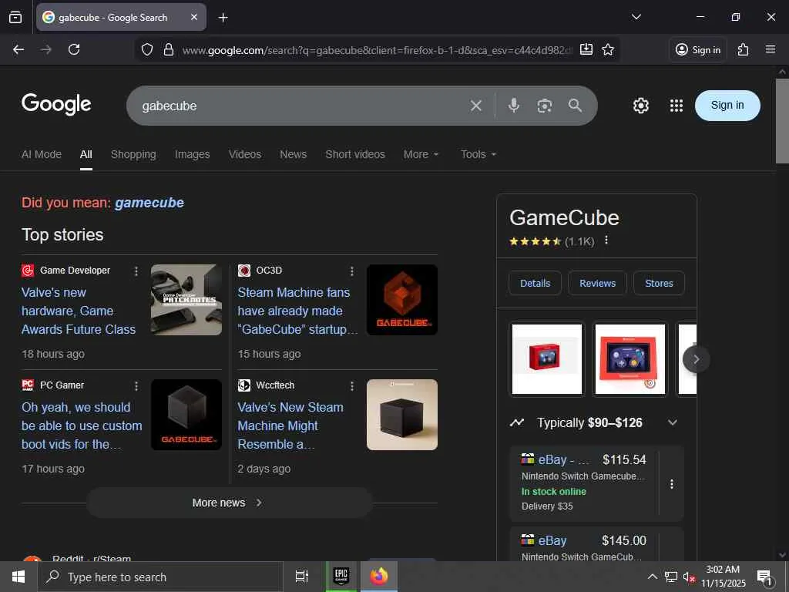
Task: View site security lock info
Action: (169, 49)
